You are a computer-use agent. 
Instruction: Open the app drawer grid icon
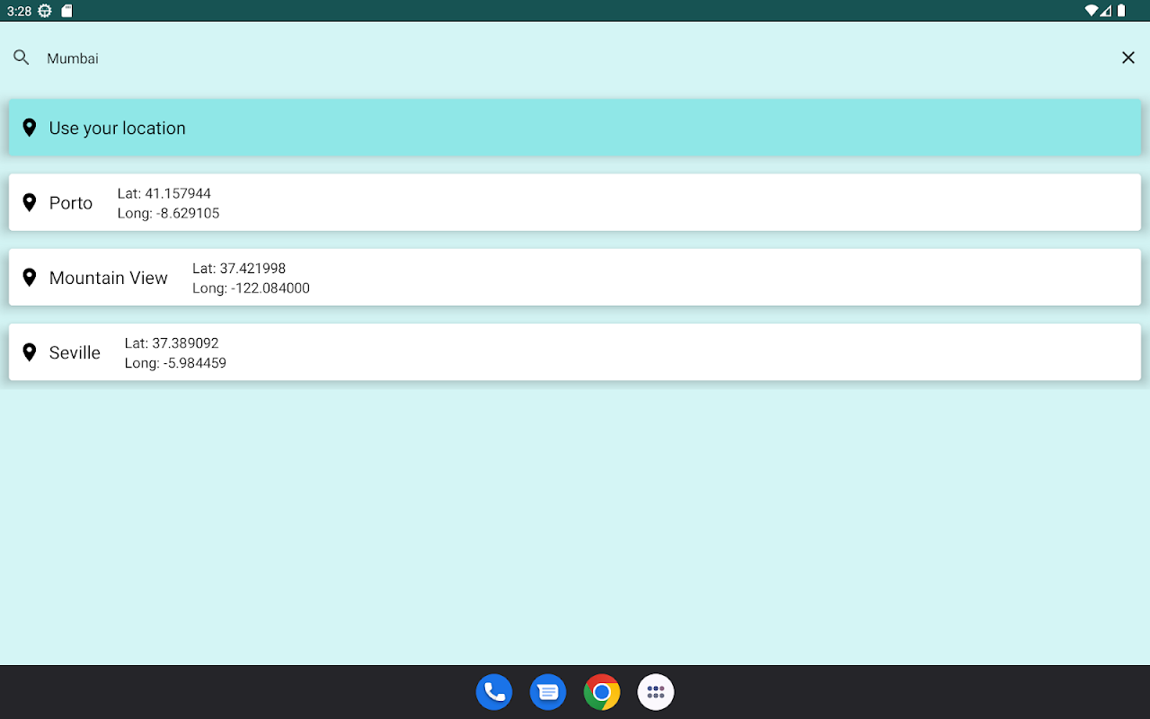tap(656, 692)
